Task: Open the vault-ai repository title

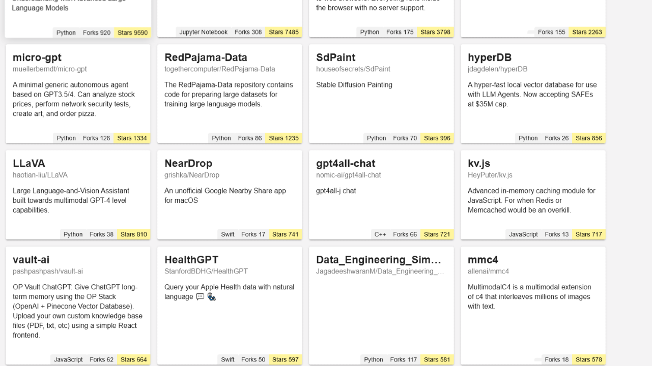Action: point(31,260)
